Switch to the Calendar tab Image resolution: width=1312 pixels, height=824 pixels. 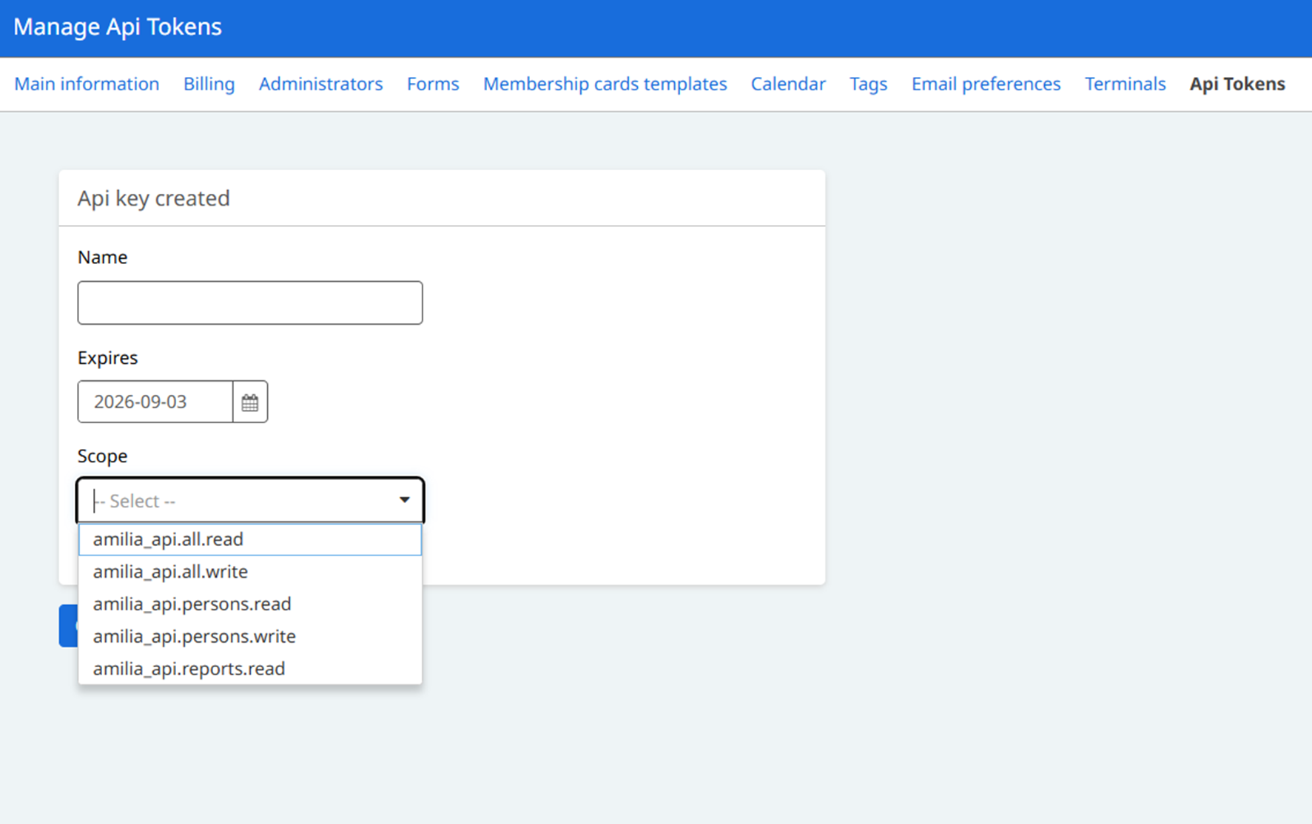[788, 84]
